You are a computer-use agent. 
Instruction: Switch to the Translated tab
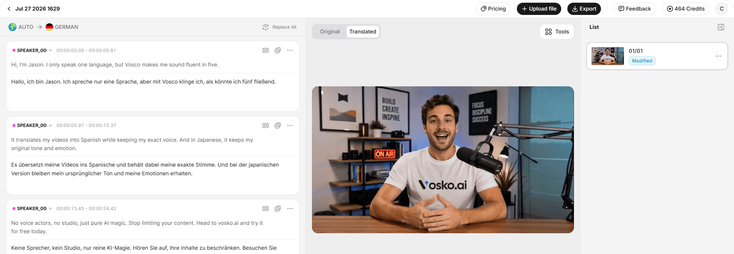pyautogui.click(x=363, y=31)
